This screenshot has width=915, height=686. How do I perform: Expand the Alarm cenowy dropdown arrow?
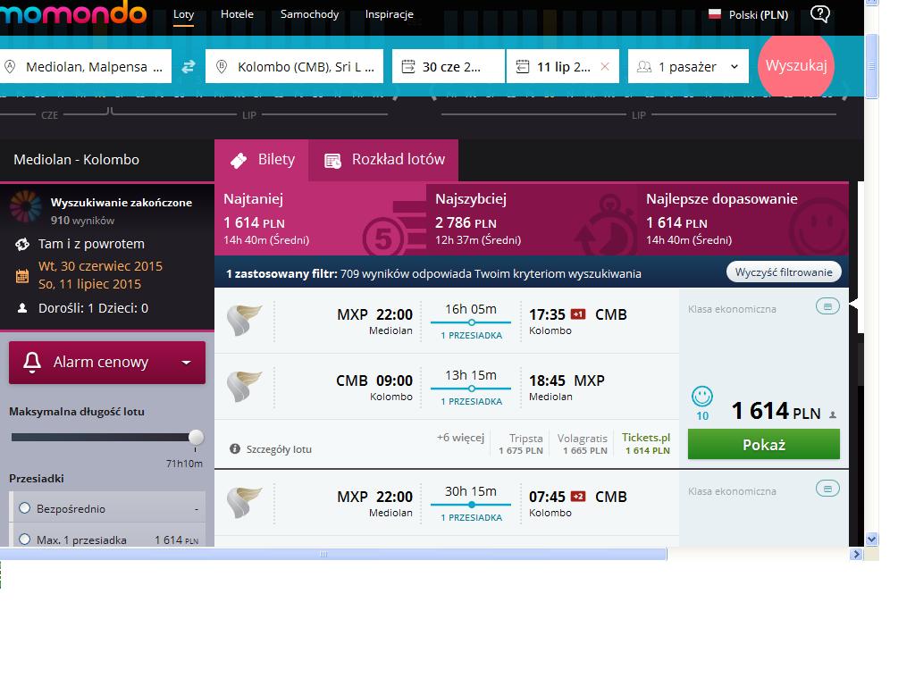186,363
